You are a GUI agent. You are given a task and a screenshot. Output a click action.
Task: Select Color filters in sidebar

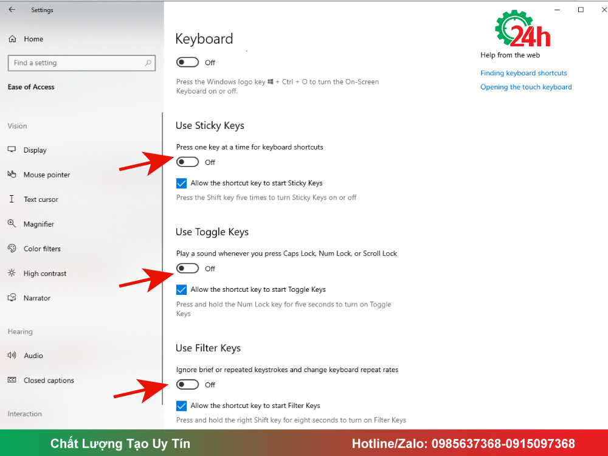[x=43, y=249]
